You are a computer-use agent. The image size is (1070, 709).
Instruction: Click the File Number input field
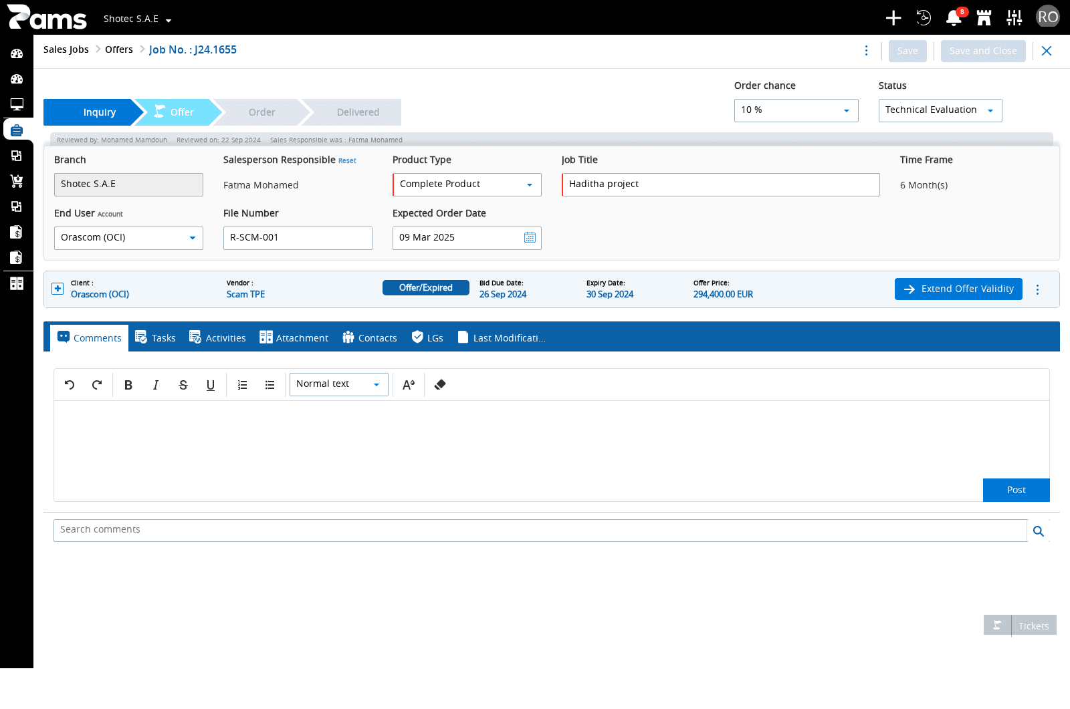pyautogui.click(x=298, y=238)
